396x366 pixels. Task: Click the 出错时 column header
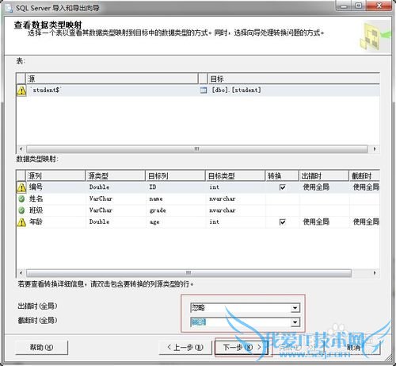pyautogui.click(x=324, y=175)
